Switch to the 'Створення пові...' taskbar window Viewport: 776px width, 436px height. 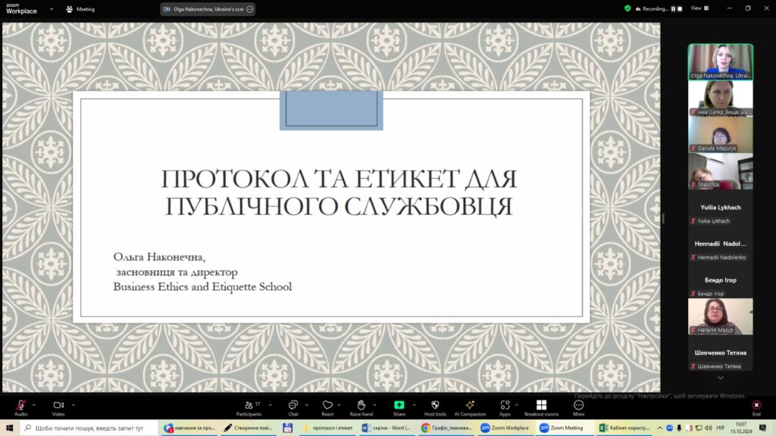[x=249, y=428]
